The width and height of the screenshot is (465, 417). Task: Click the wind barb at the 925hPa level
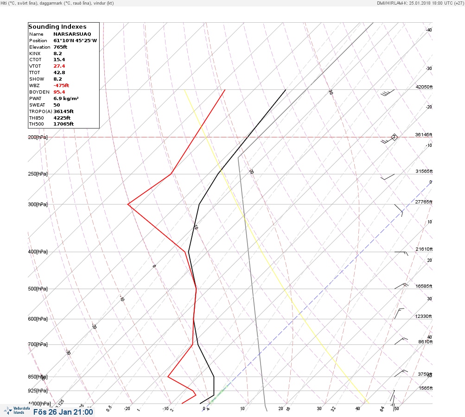tap(392, 396)
